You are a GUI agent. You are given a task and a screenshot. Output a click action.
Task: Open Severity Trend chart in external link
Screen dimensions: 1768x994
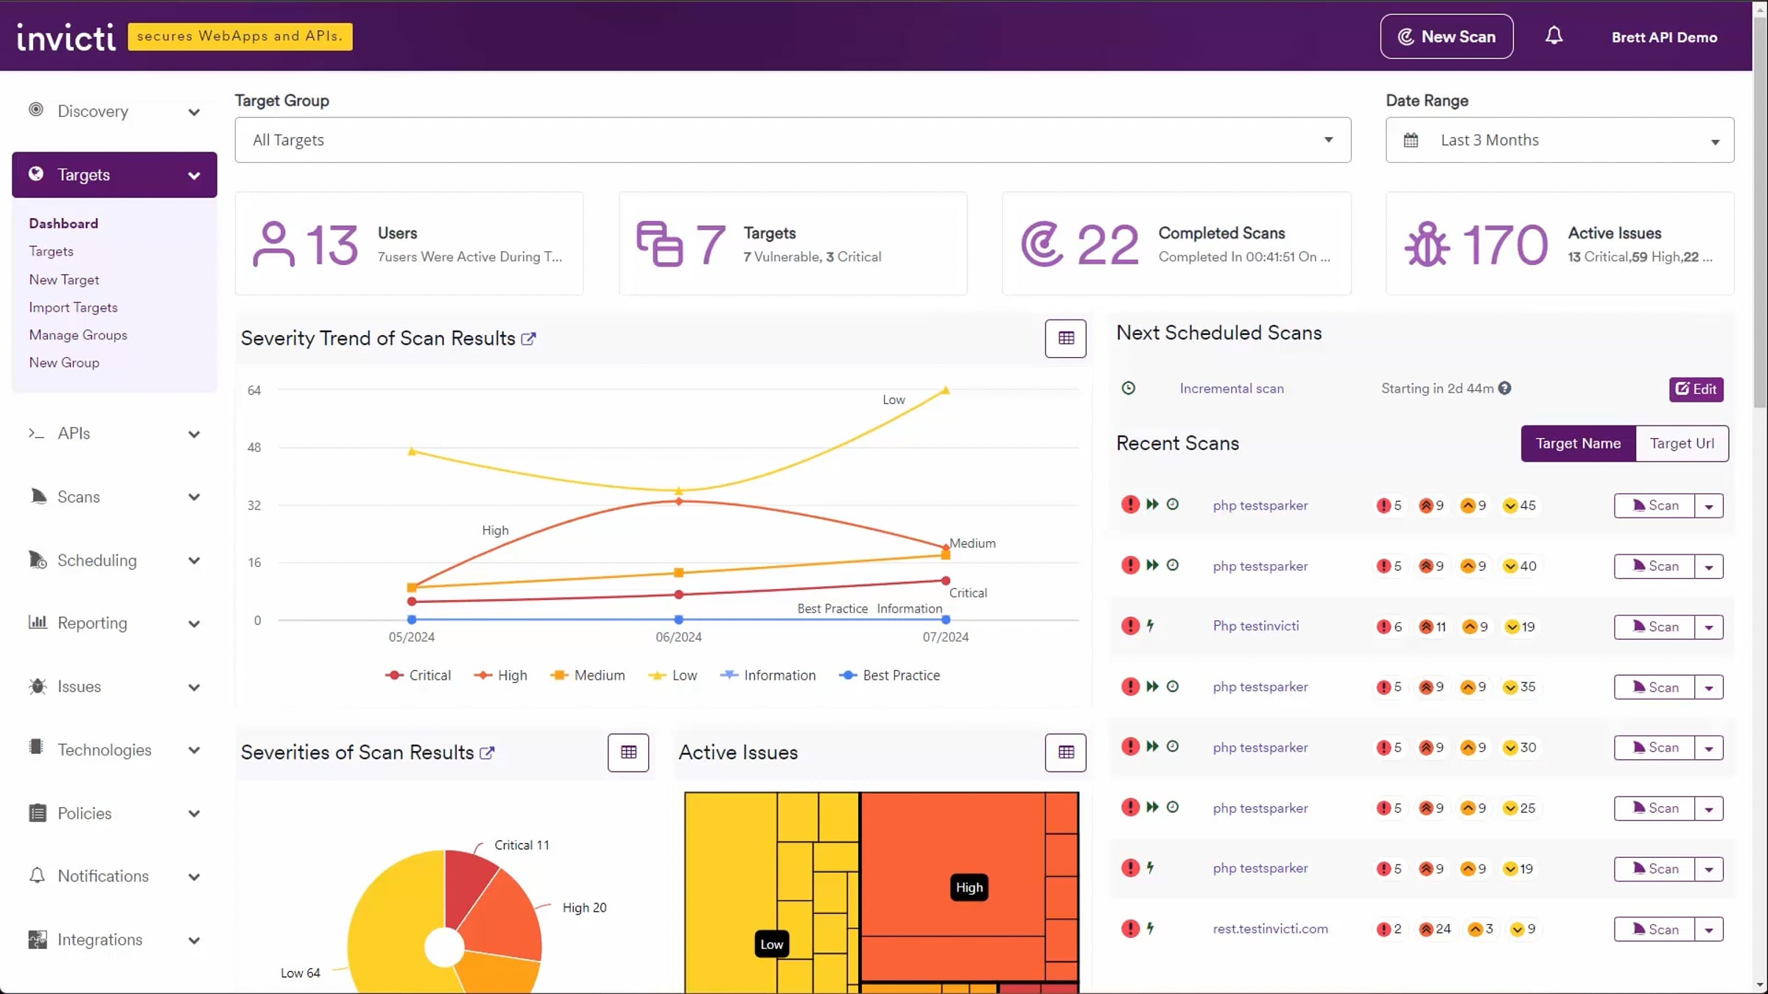(528, 339)
